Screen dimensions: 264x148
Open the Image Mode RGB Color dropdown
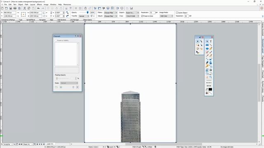(166, 16)
